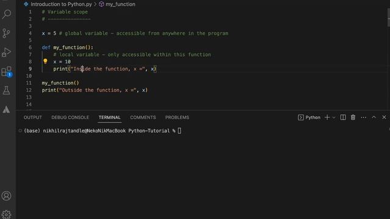The height and width of the screenshot is (219, 390).
Task: Kill terminal with trash icon
Action: click(x=353, y=117)
